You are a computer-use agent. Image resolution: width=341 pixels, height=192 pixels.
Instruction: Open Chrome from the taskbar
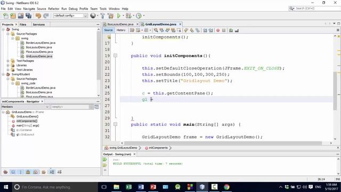pos(226,187)
